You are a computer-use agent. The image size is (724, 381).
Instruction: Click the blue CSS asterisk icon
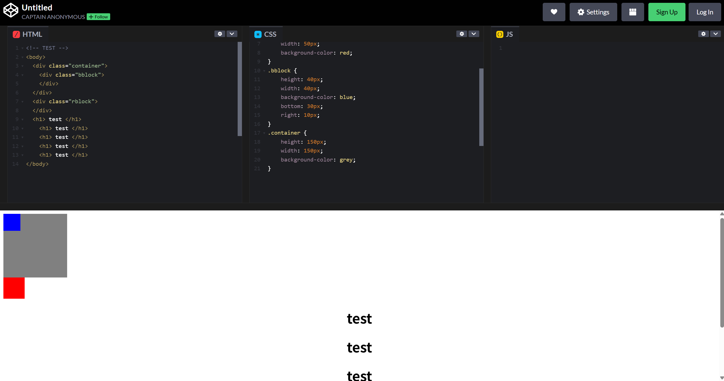coord(258,35)
